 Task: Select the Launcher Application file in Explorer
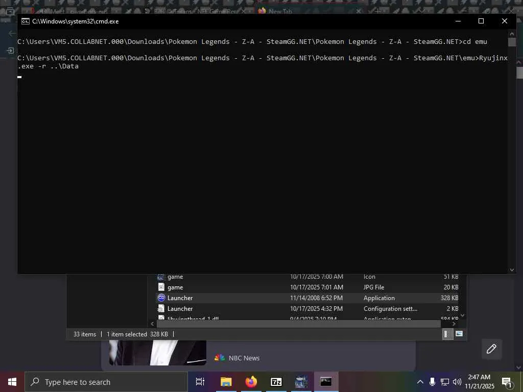[307, 298]
